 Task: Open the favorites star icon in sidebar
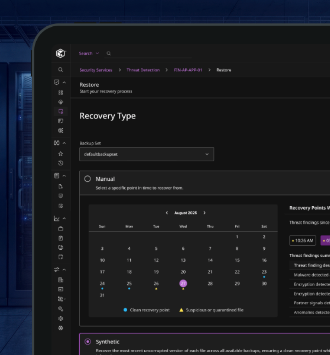61,154
